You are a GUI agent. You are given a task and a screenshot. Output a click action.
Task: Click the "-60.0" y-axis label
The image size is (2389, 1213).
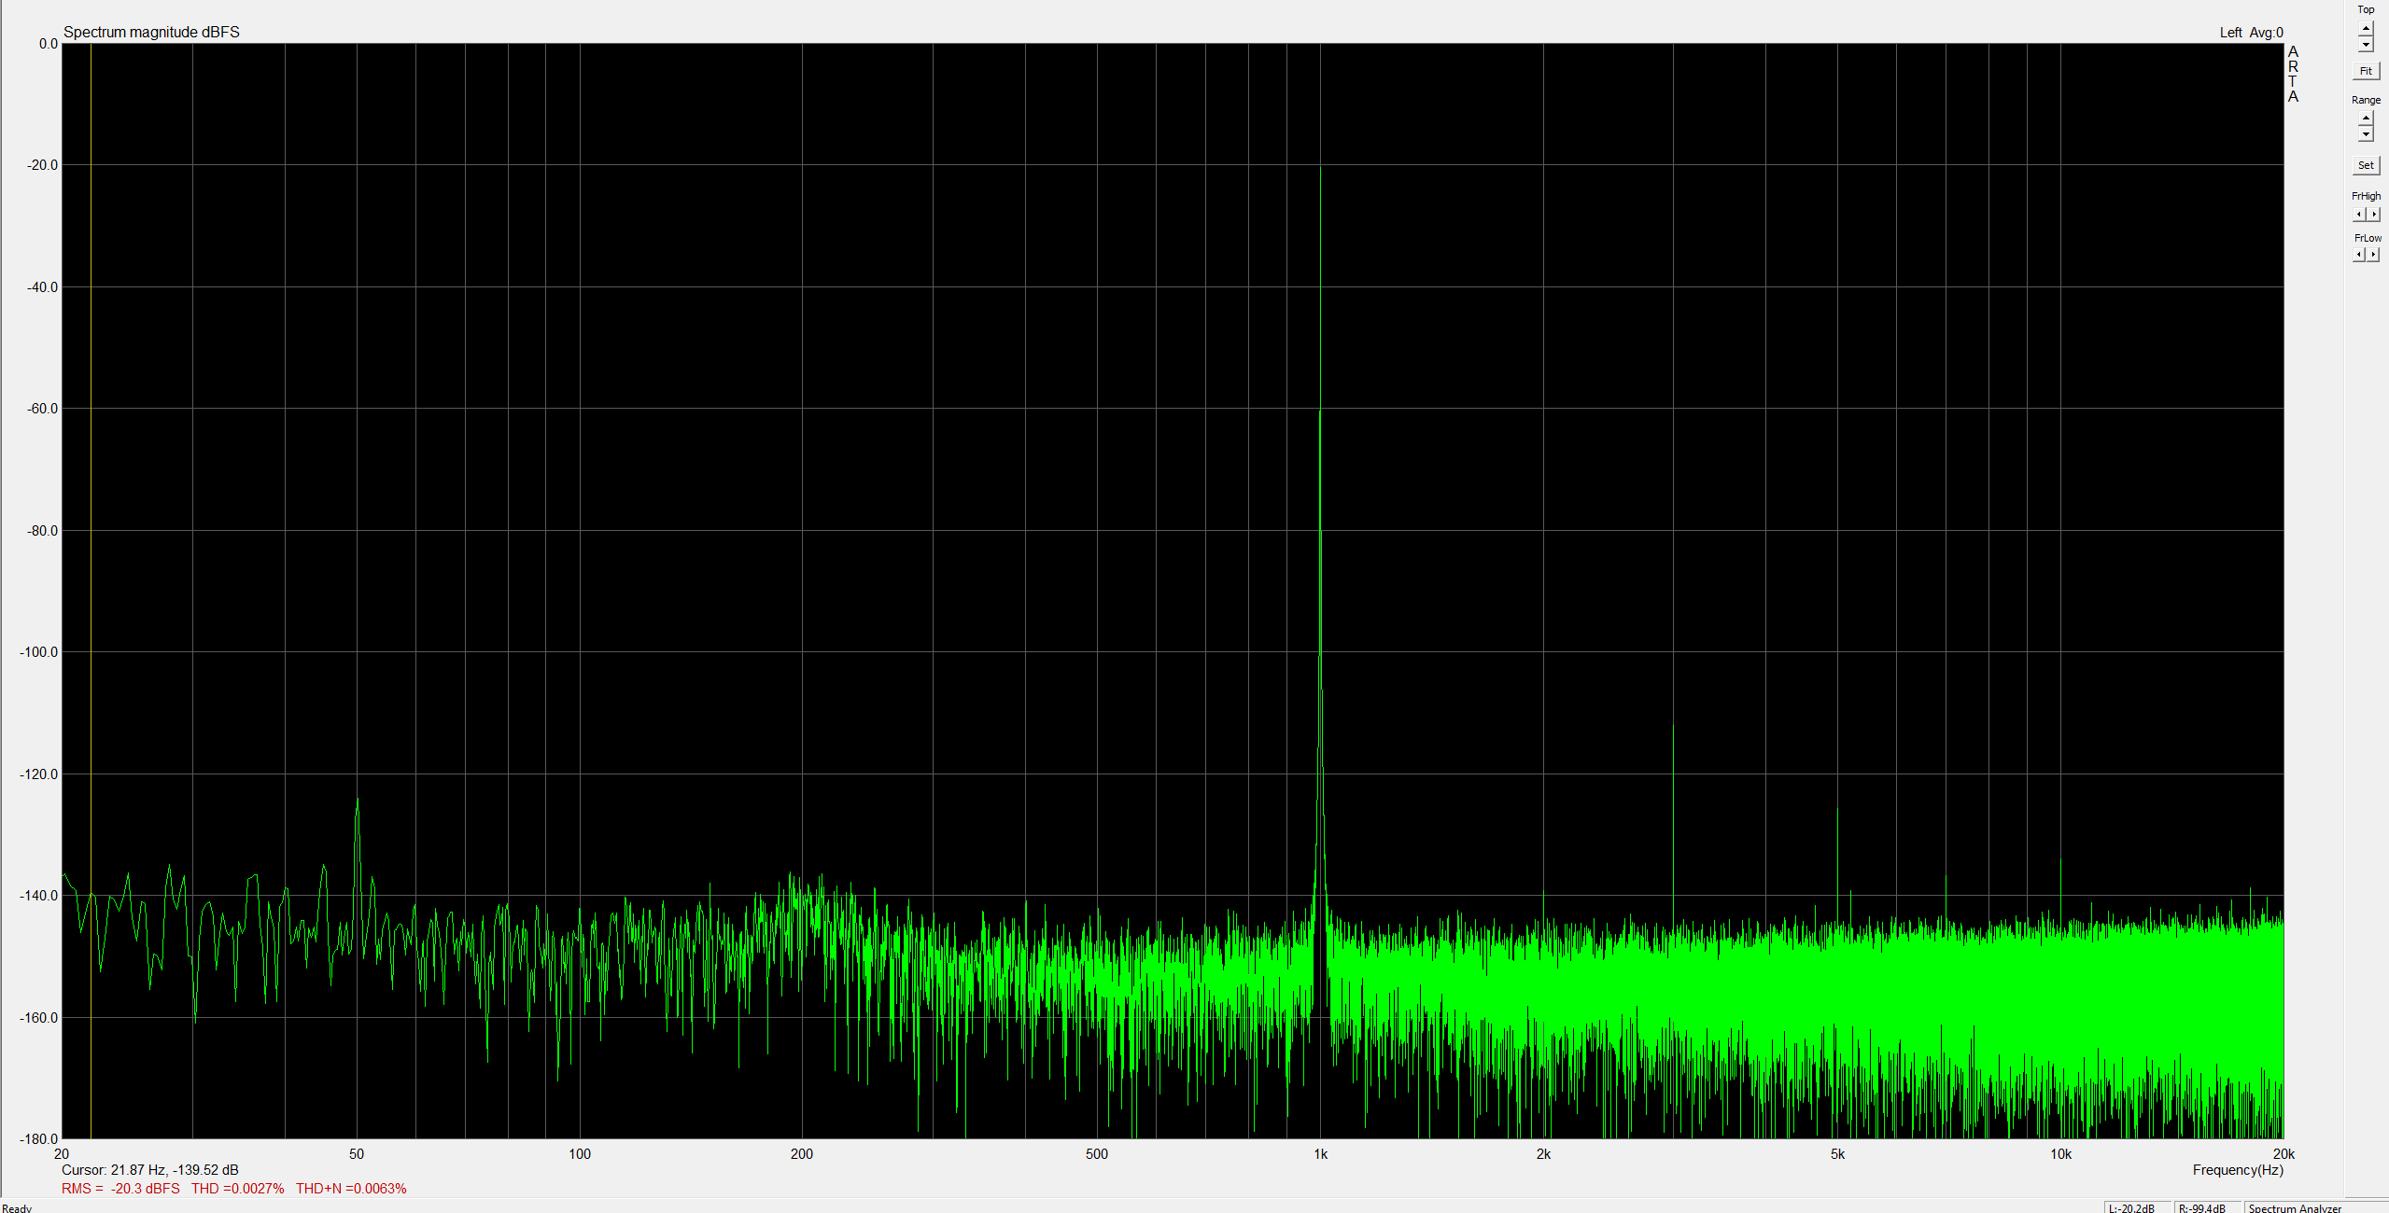pyautogui.click(x=42, y=409)
